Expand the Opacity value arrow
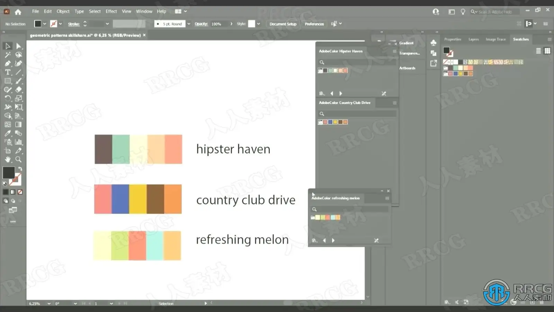554x312 pixels. point(231,24)
